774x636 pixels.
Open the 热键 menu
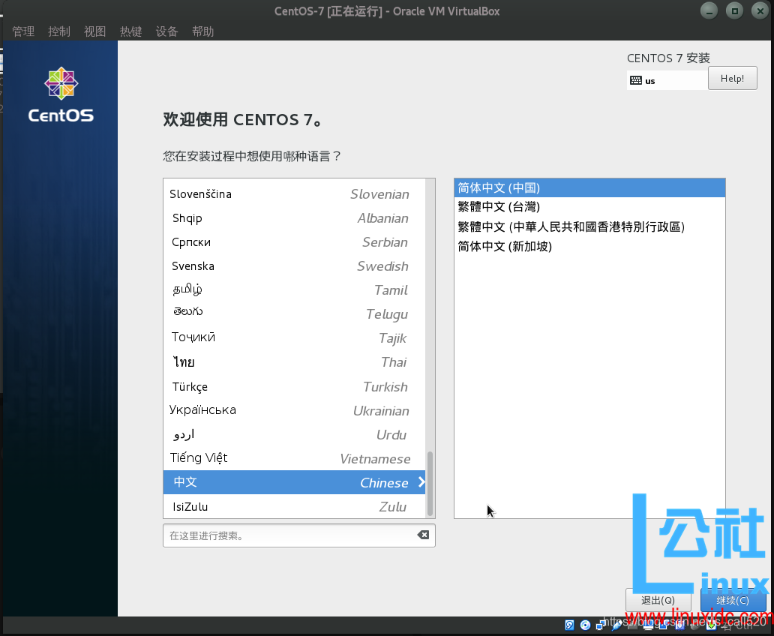130,31
